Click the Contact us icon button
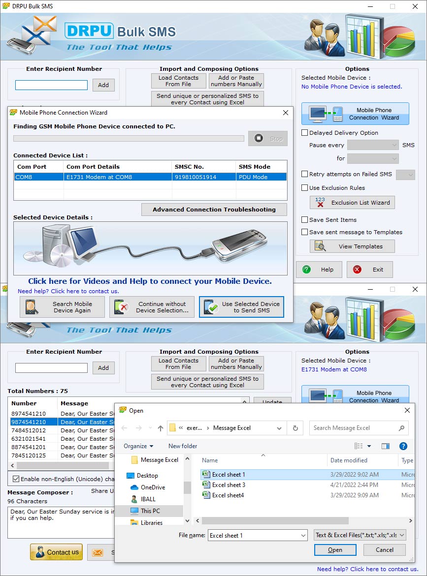Image resolution: width=427 pixels, height=576 pixels. click(56, 552)
